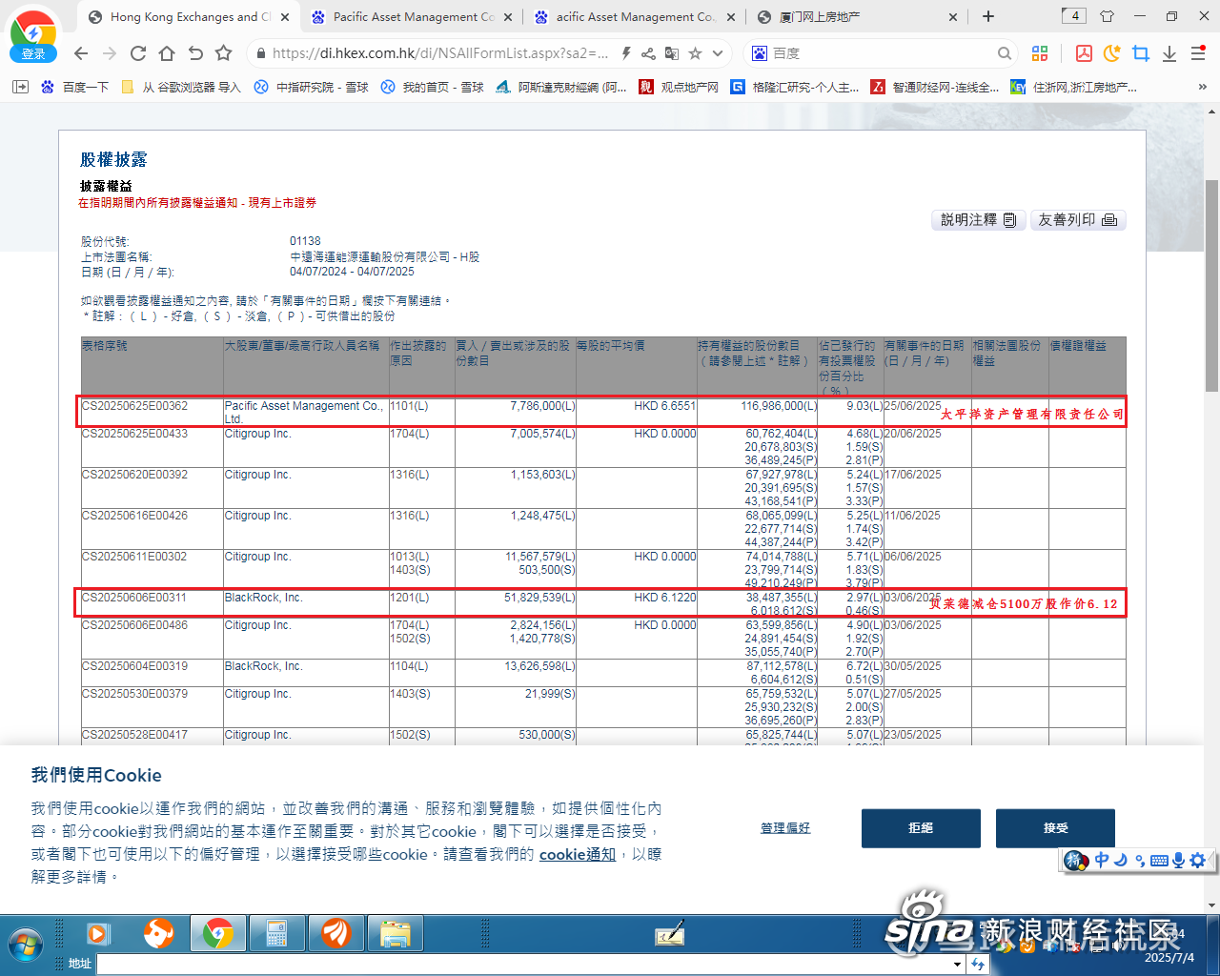Screen dimensions: 1220x976
Task: Open the Windows Start menu
Action: pyautogui.click(x=26, y=945)
